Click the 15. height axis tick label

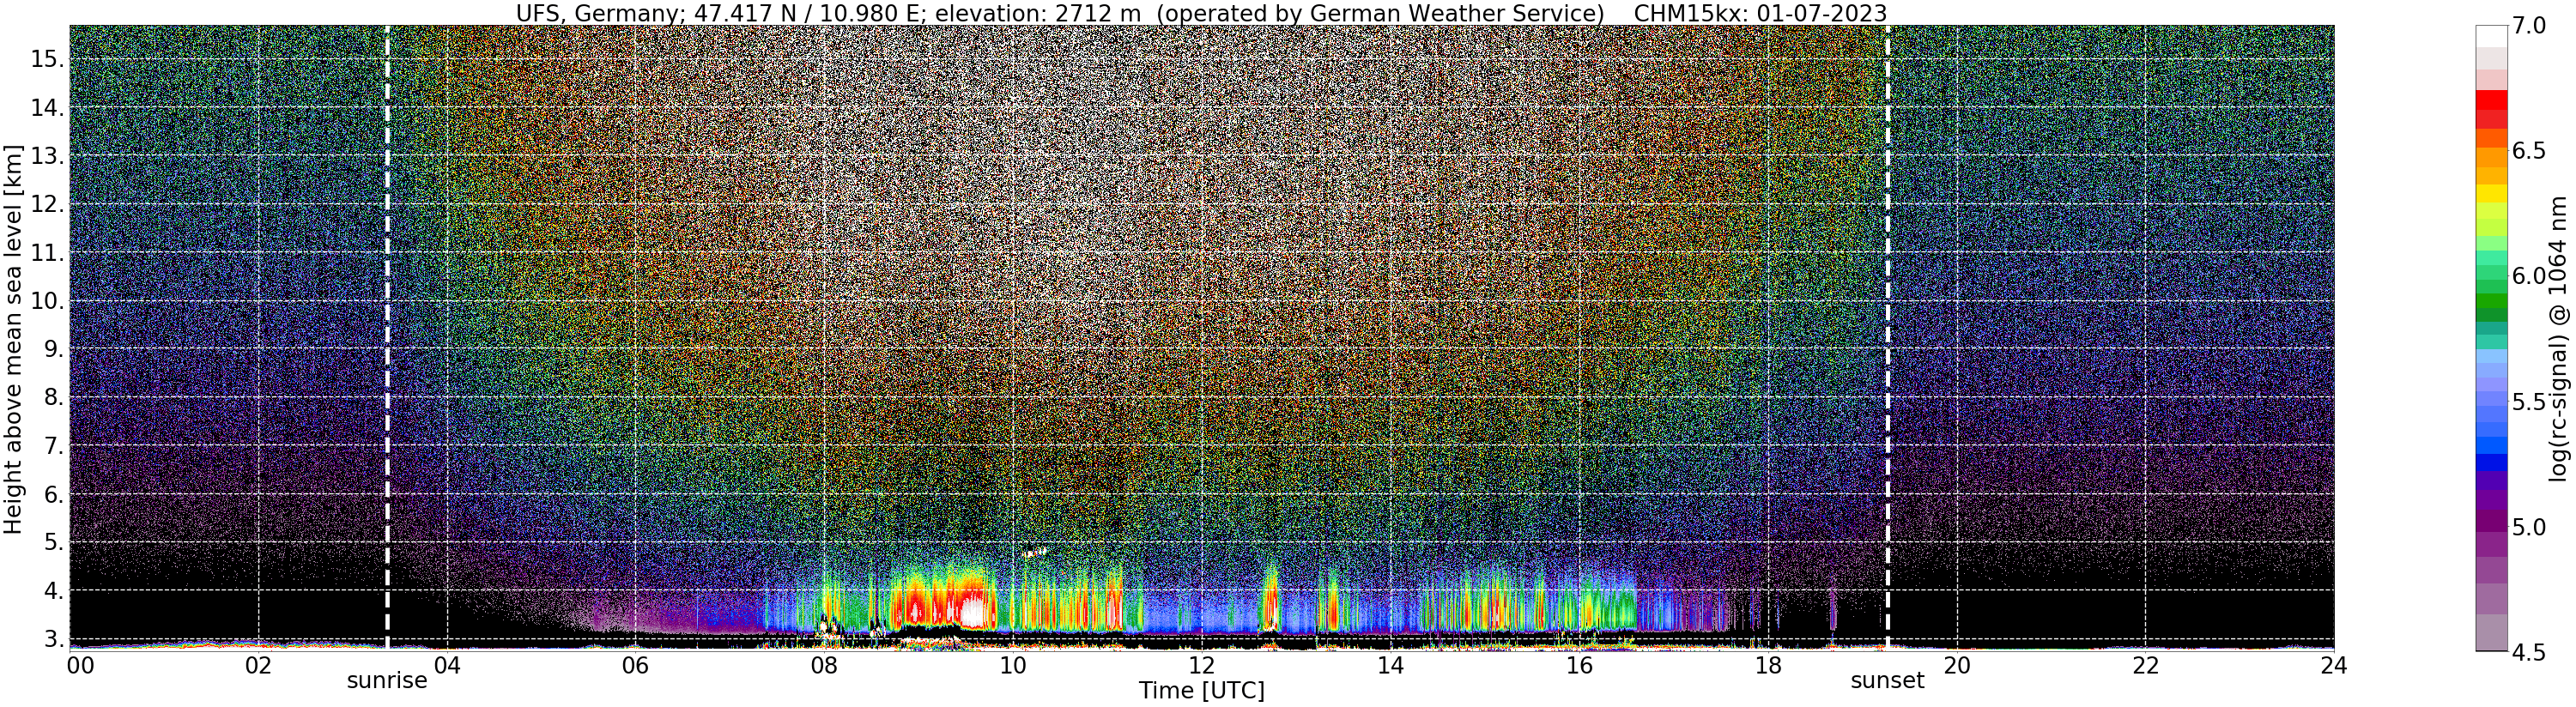(47, 59)
